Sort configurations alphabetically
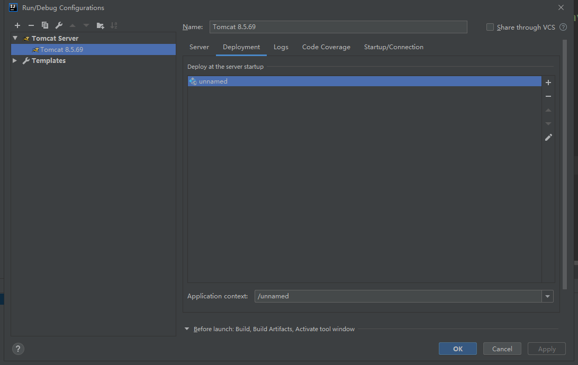The width and height of the screenshot is (578, 365). tap(114, 25)
